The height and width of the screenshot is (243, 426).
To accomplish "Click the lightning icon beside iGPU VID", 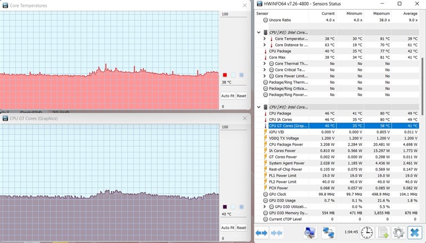I will 265,132.
